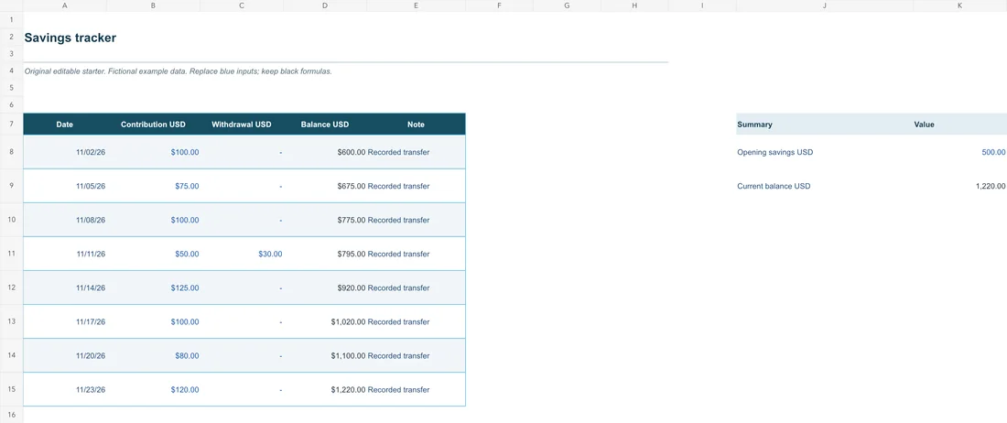Screen dimensions: 1007x423
Task: Click the $100.00 contribution on 11/08/26 row
Action: click(154, 220)
